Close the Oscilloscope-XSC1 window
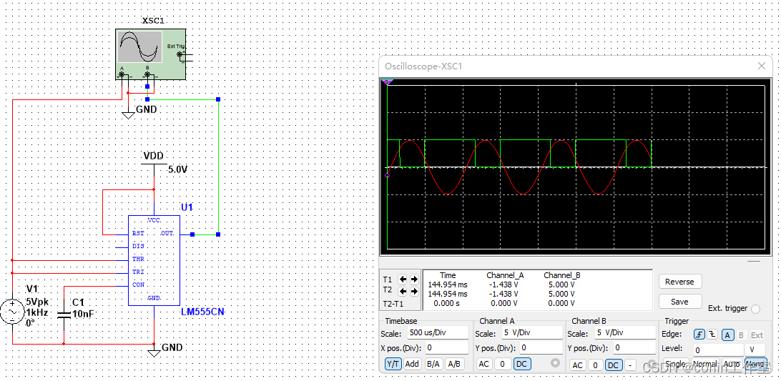The height and width of the screenshot is (381, 781). pyautogui.click(x=762, y=66)
